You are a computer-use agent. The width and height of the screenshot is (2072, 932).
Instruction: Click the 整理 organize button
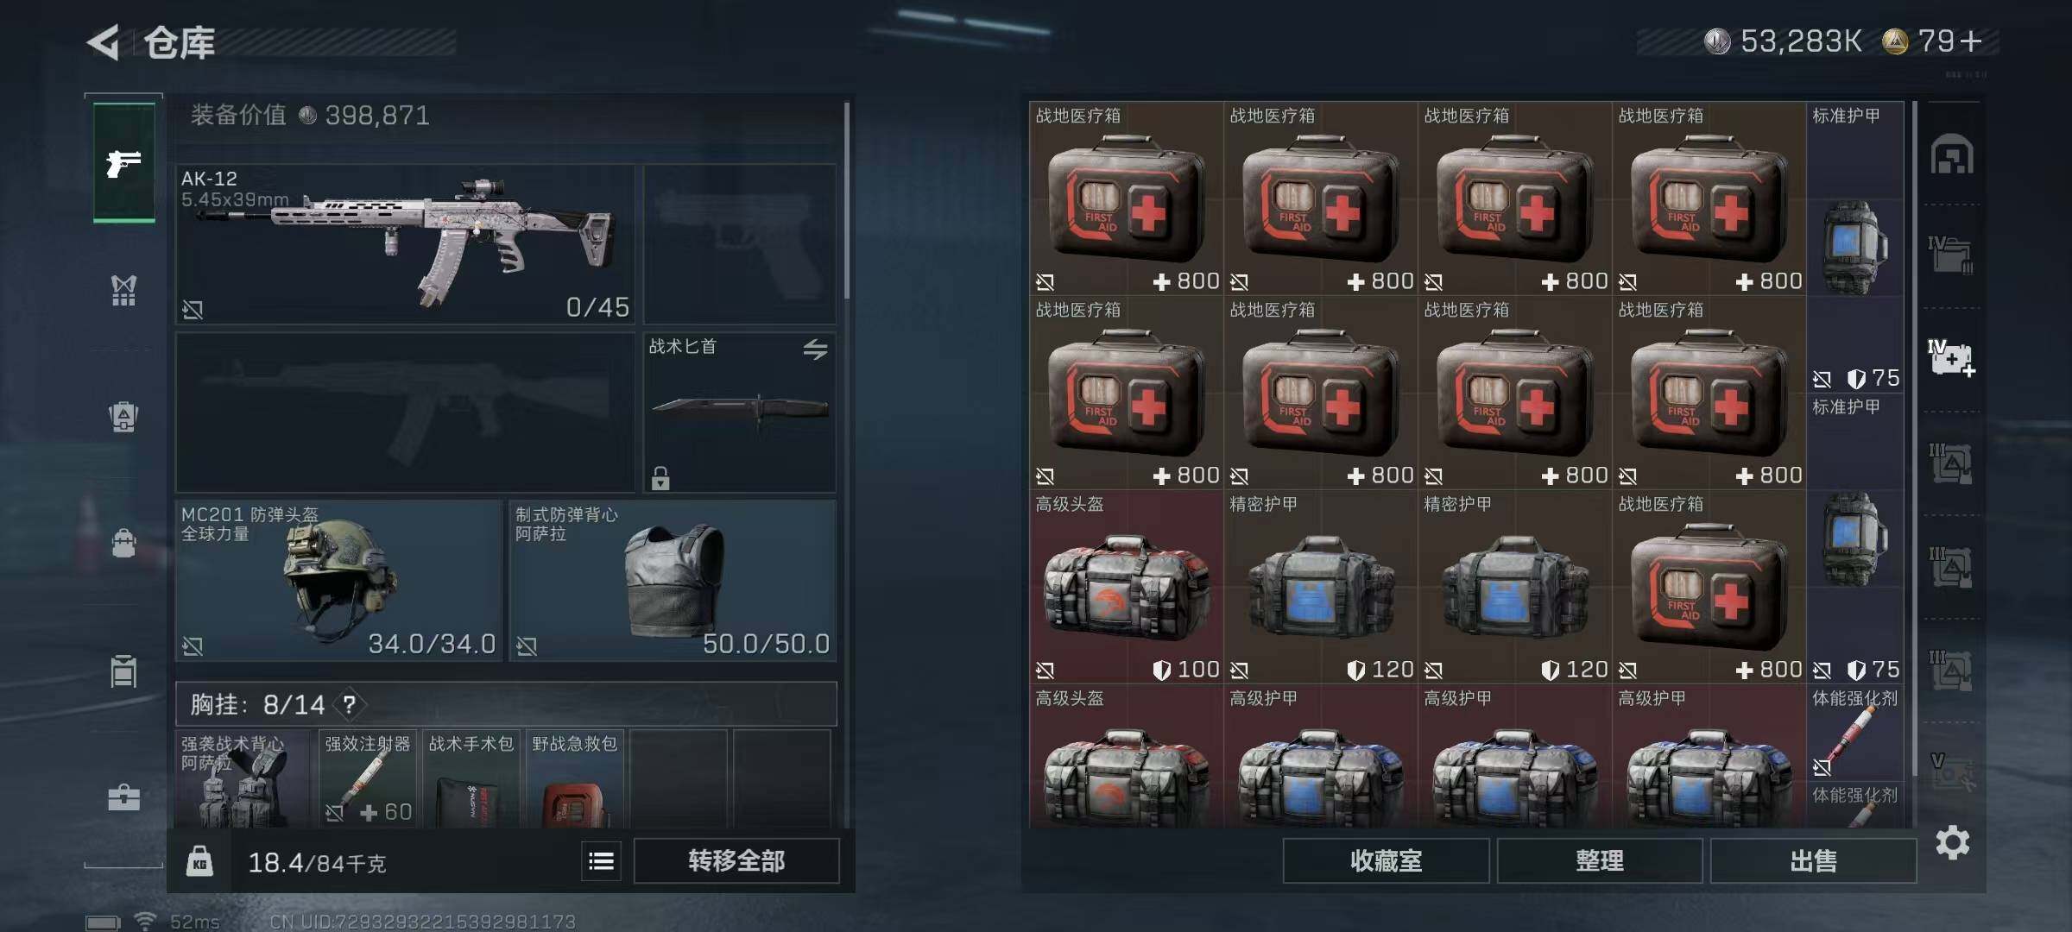(1599, 860)
